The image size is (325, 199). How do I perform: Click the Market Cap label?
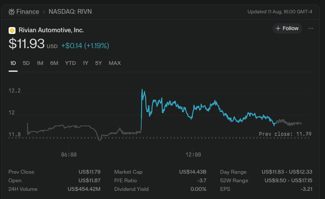[x=128, y=172]
